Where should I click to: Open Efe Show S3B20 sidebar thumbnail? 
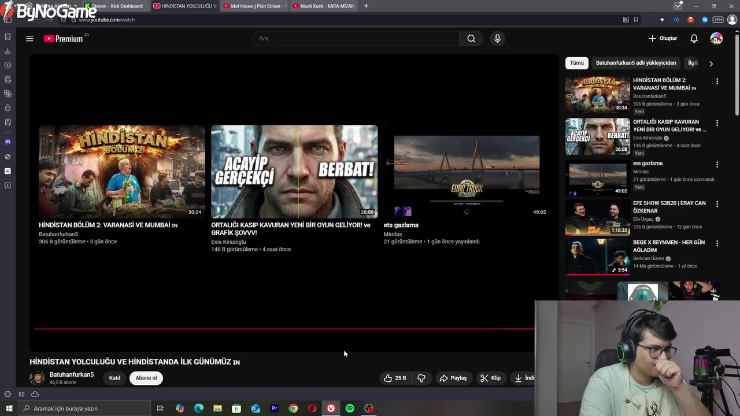tap(597, 218)
